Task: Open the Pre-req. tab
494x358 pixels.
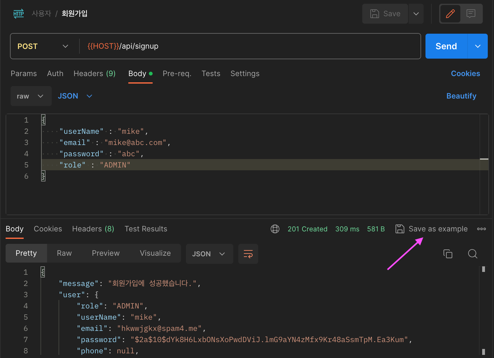Action: click(x=177, y=74)
